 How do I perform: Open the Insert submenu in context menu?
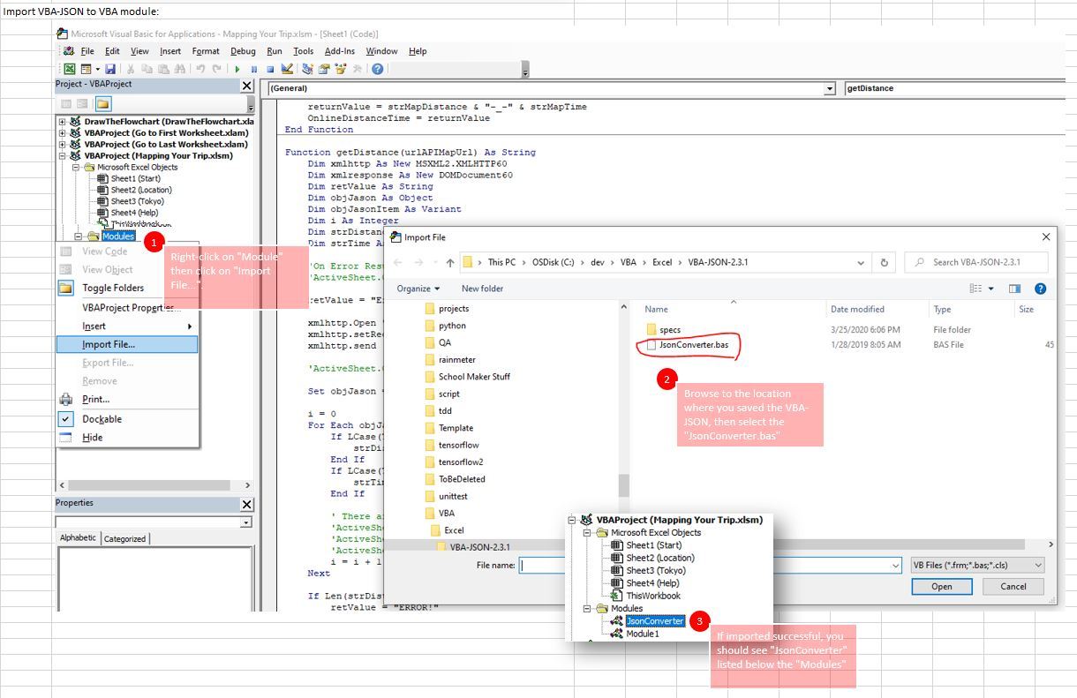pos(127,326)
